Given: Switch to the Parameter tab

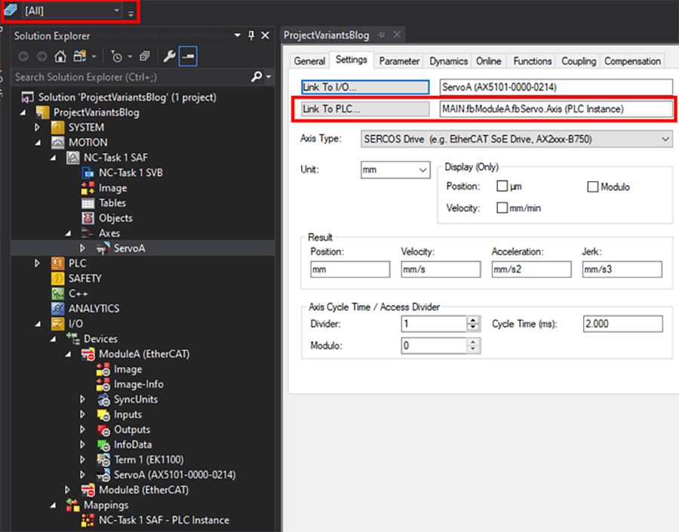Looking at the screenshot, I should (399, 61).
